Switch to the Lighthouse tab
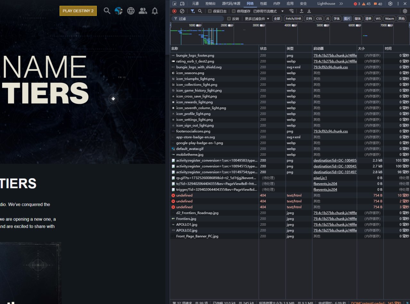 326,4
